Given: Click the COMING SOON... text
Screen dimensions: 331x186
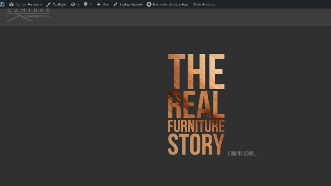Looking at the screenshot, I should coord(243,153).
